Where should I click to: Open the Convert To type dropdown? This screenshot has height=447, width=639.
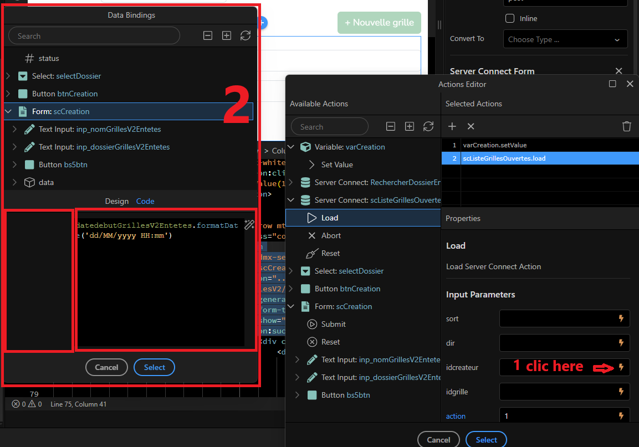565,39
